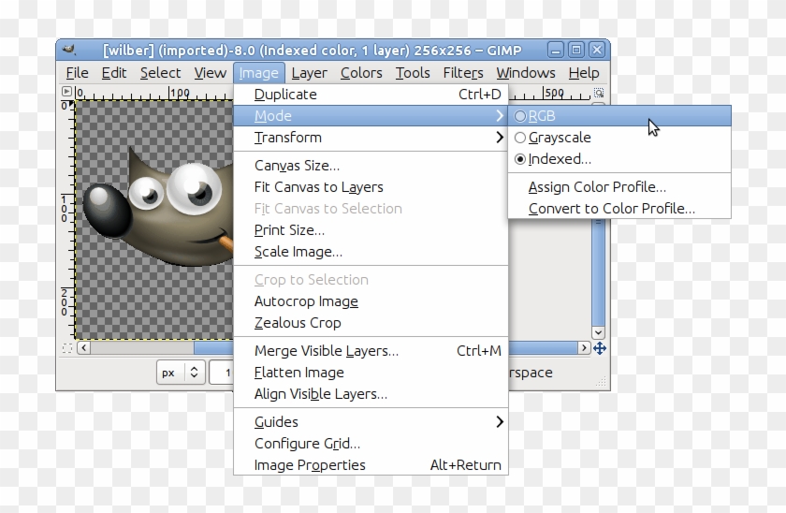The width and height of the screenshot is (786, 513).
Task: Open the Layer menu
Action: 310,73
